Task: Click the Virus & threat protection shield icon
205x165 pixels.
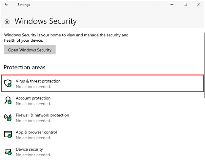Action: 8,83
